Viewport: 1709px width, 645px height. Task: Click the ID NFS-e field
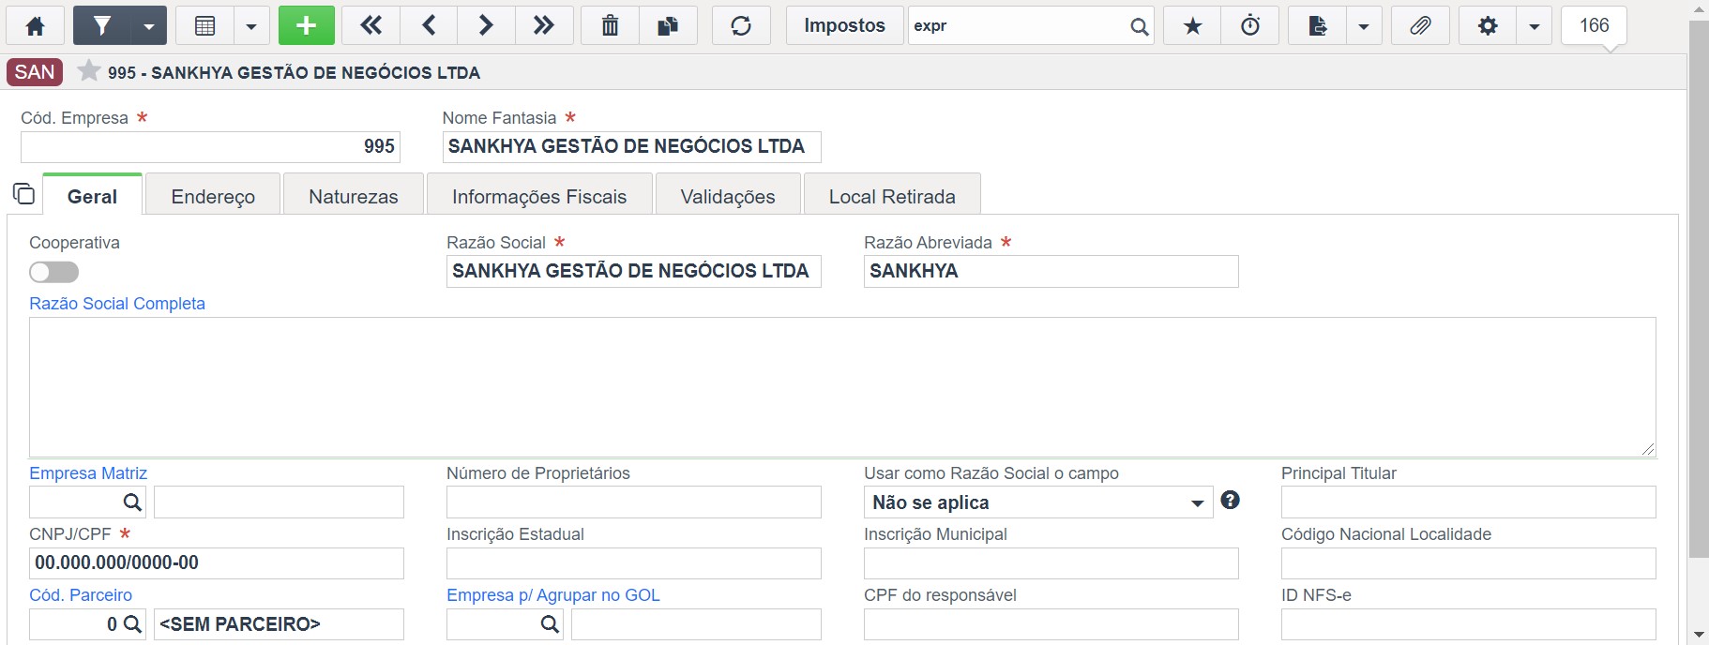[x=1468, y=624]
